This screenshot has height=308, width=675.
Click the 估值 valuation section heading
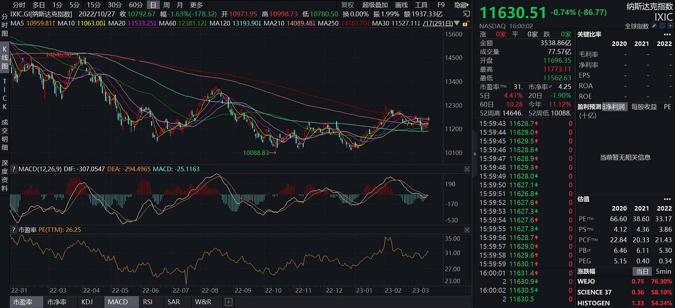[583, 199]
